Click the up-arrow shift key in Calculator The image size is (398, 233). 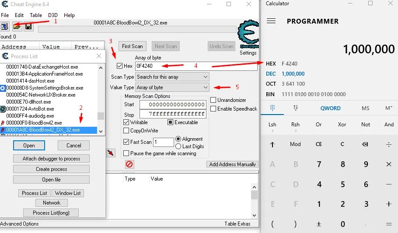click(x=272, y=144)
